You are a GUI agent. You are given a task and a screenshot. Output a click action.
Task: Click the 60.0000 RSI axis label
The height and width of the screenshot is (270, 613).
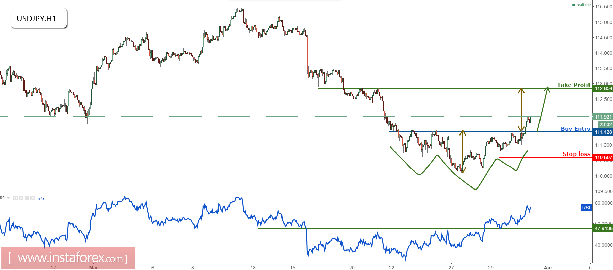click(x=603, y=203)
